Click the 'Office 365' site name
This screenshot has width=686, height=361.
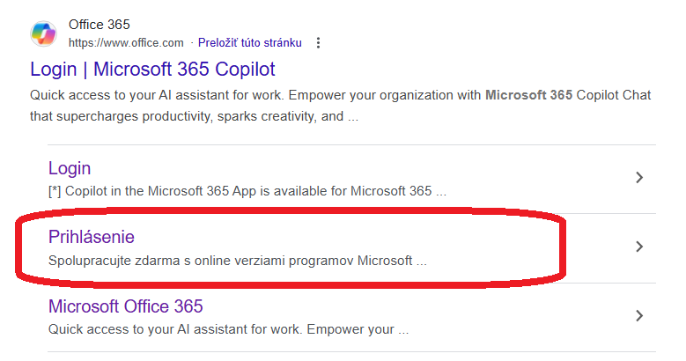click(x=99, y=25)
